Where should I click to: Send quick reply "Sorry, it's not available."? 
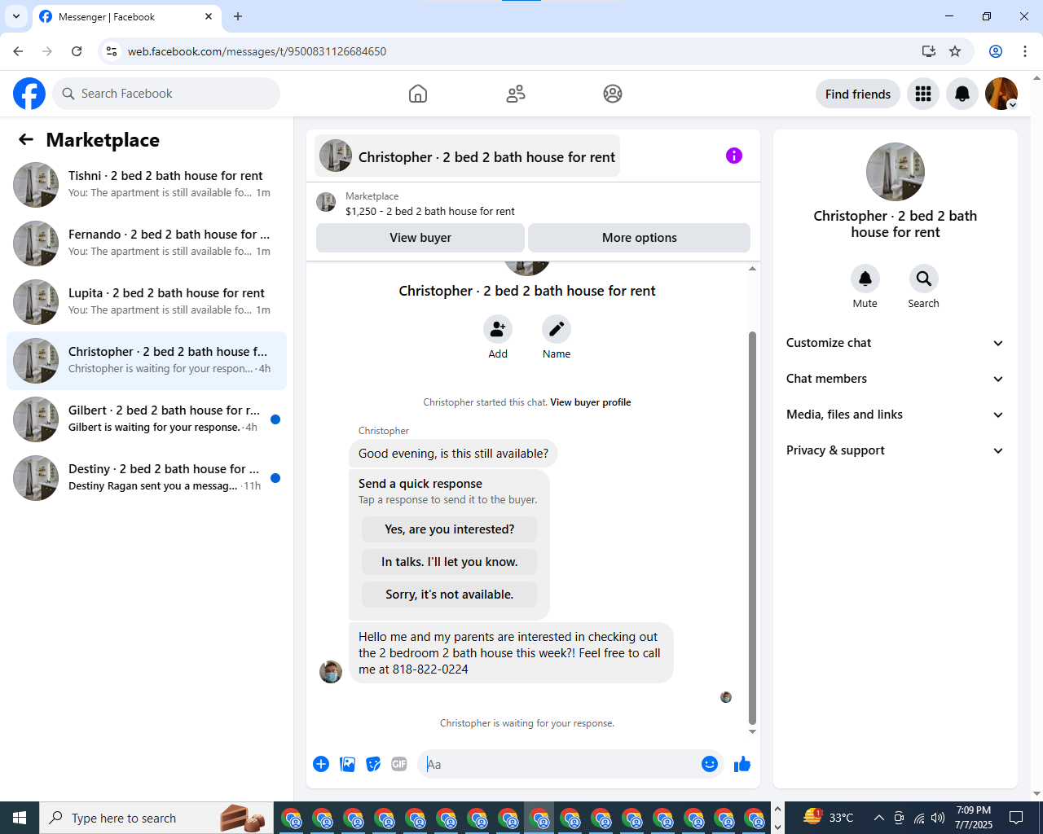pos(450,595)
